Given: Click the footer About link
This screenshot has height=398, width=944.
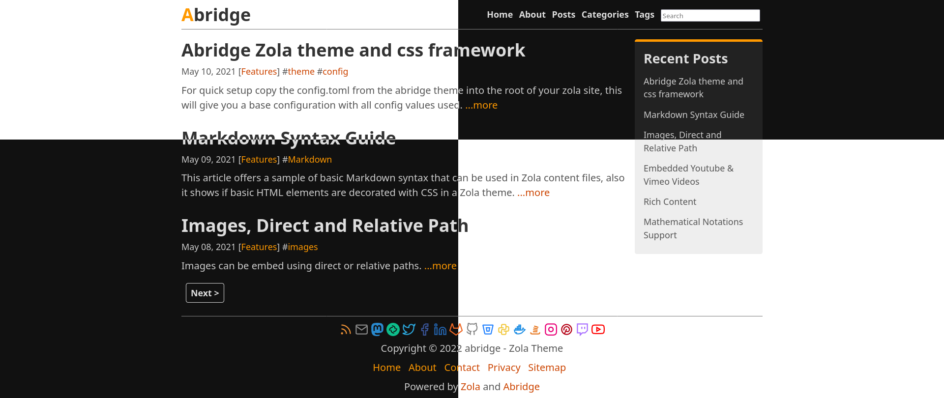Looking at the screenshot, I should [x=422, y=368].
